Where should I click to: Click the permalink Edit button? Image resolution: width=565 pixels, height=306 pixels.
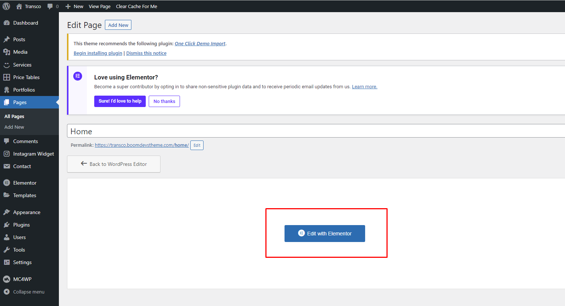click(197, 145)
